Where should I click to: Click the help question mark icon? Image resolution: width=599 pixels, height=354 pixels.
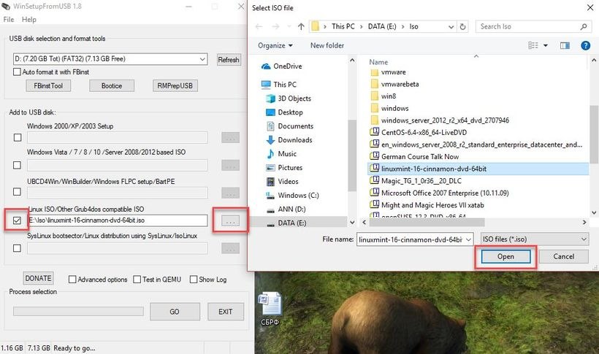[x=585, y=45]
